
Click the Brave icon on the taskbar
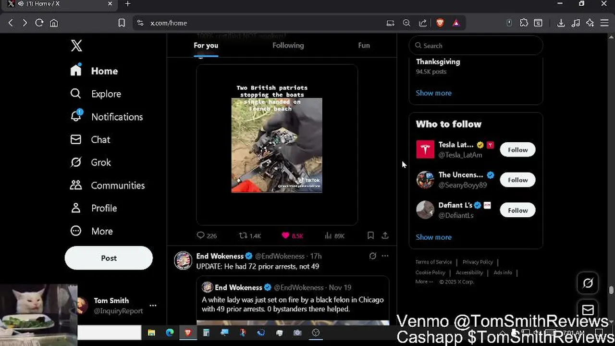click(x=188, y=333)
